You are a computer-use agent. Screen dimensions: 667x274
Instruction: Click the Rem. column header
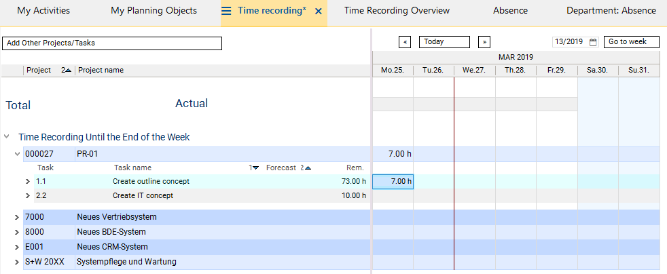coord(355,168)
